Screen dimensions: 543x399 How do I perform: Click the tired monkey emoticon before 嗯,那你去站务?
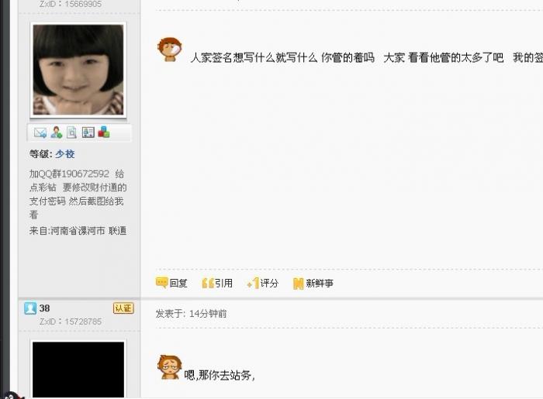pyautogui.click(x=169, y=366)
